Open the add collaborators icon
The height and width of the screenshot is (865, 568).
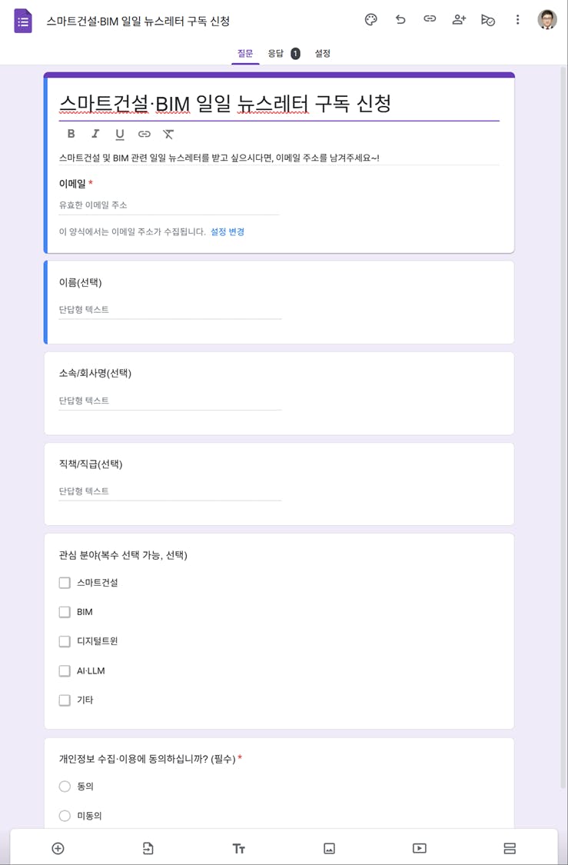coord(459,20)
